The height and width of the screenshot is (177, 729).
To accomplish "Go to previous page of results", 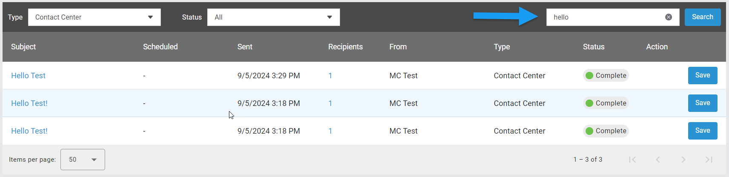I will pos(658,160).
